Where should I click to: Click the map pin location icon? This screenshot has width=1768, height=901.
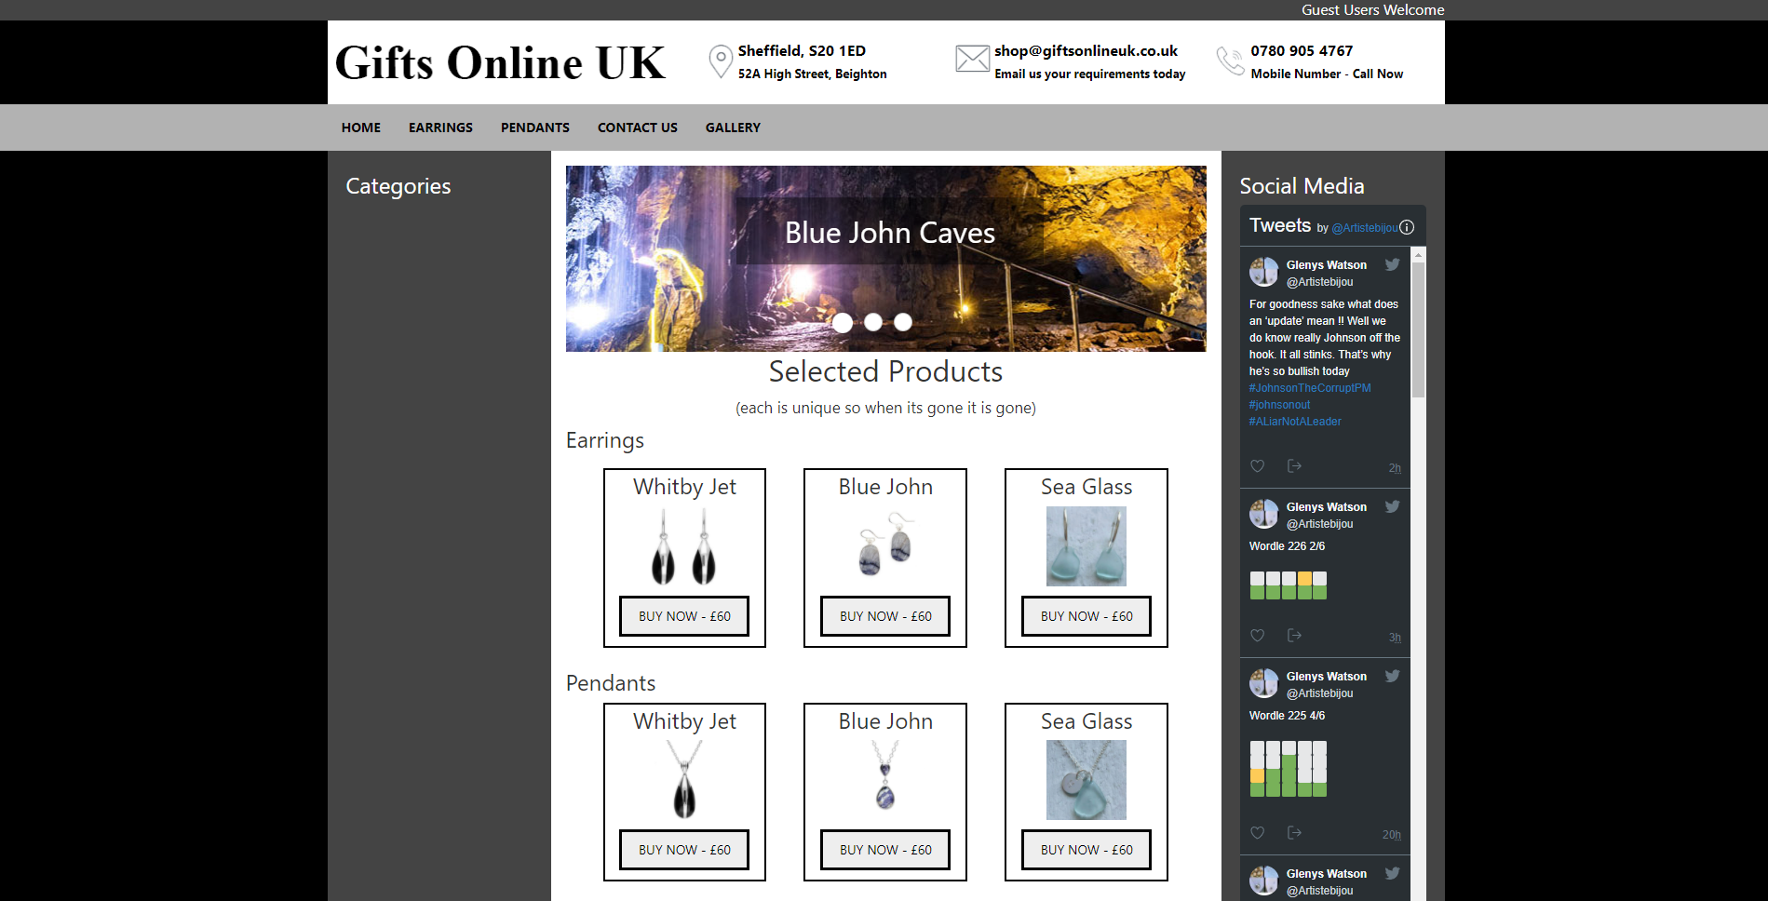pos(720,61)
